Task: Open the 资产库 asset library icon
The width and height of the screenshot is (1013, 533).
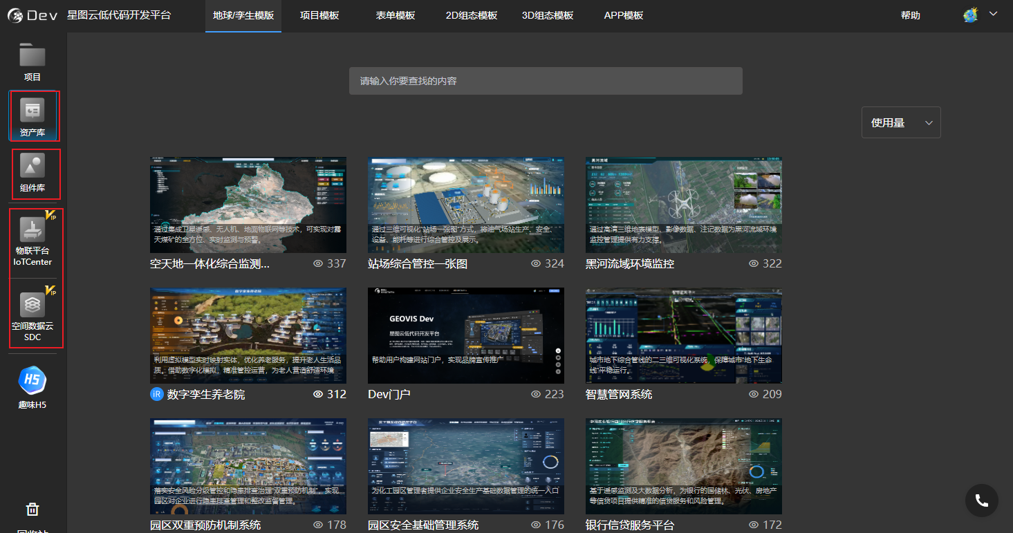Action: [x=32, y=110]
